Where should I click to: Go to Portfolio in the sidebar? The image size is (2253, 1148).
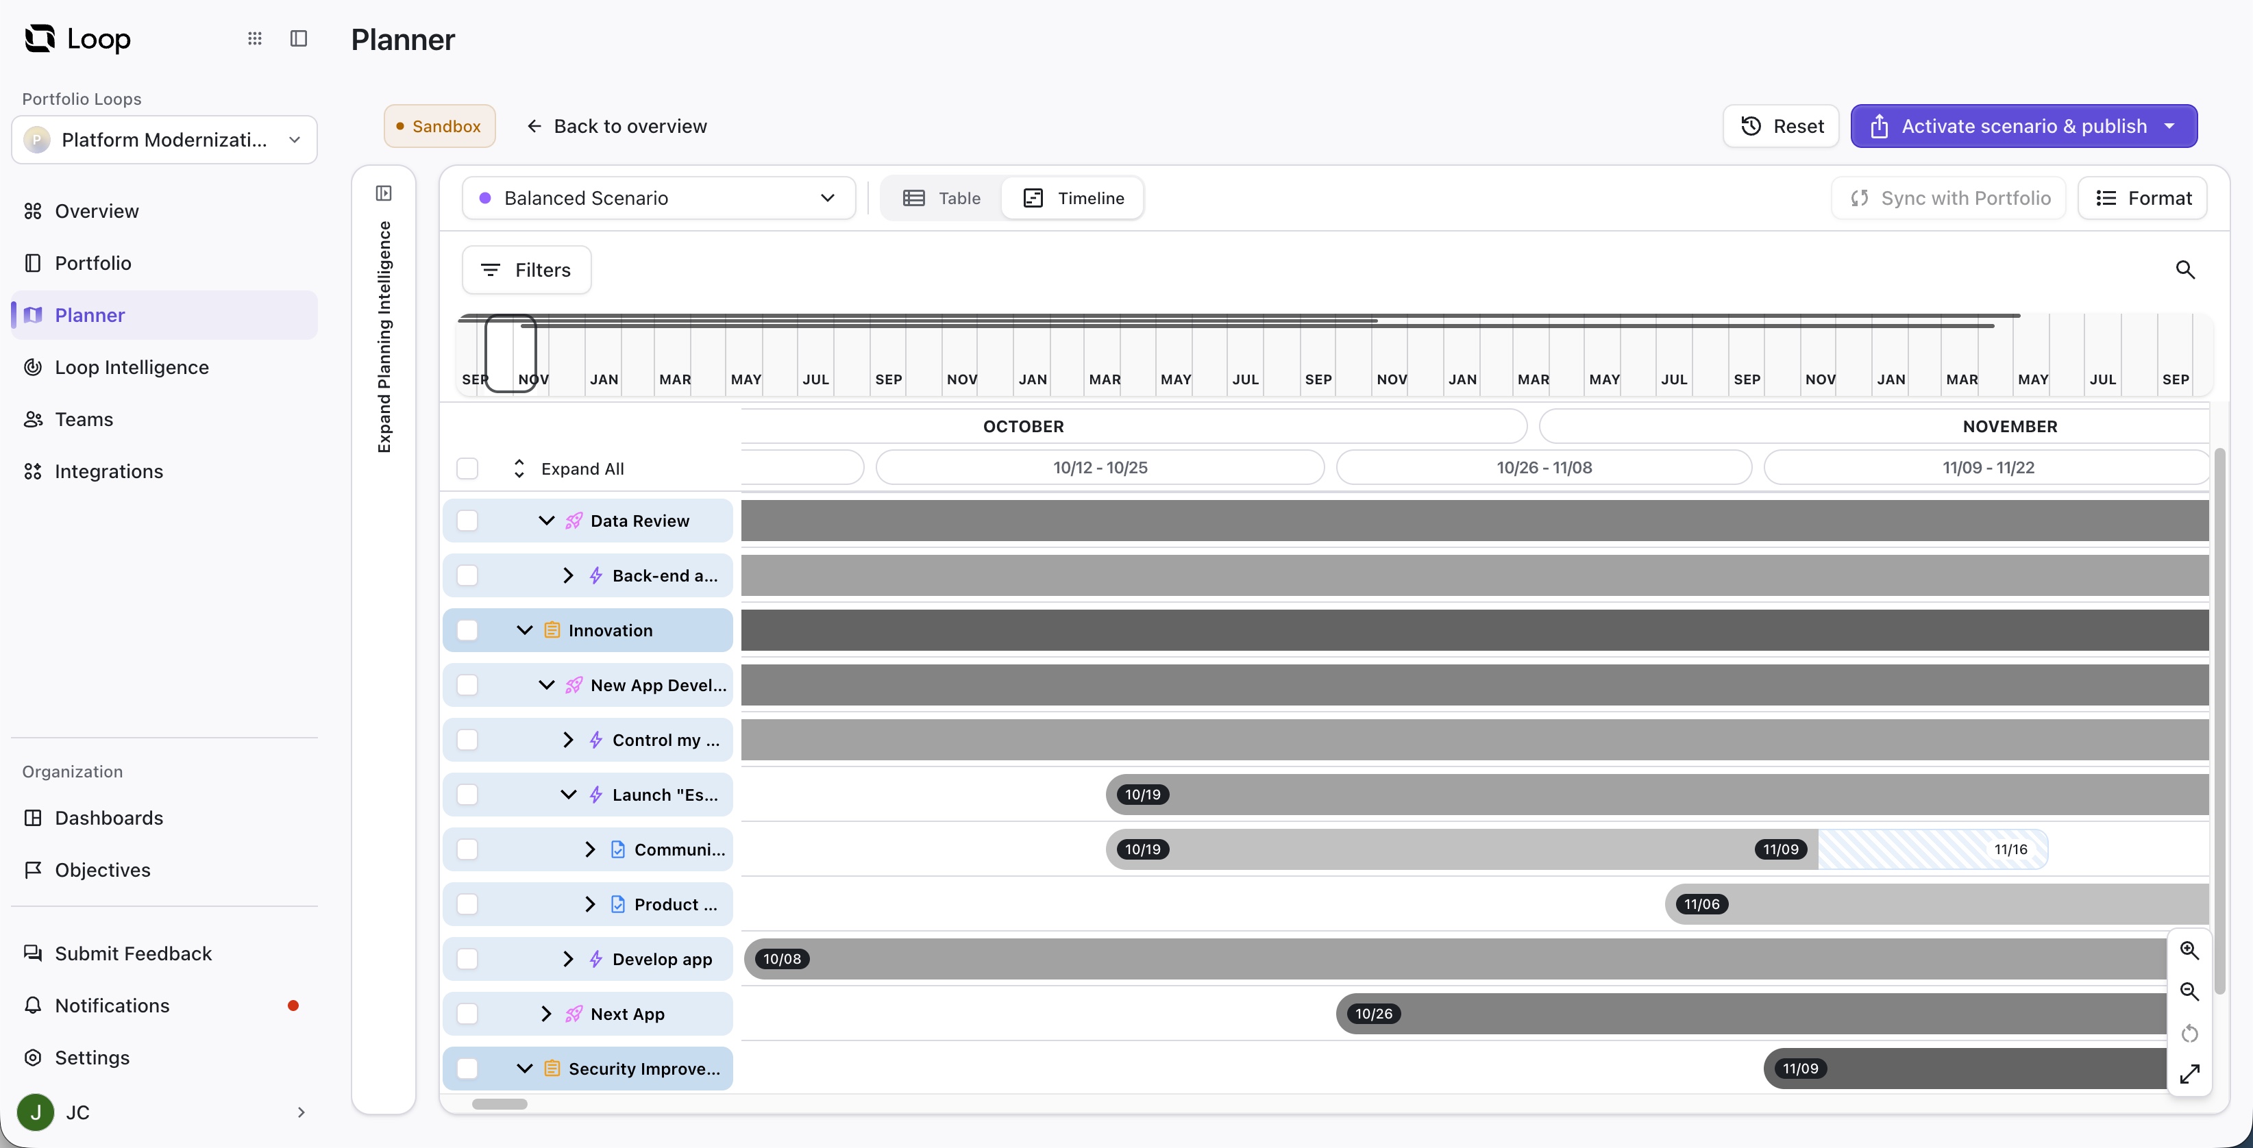[x=164, y=263]
